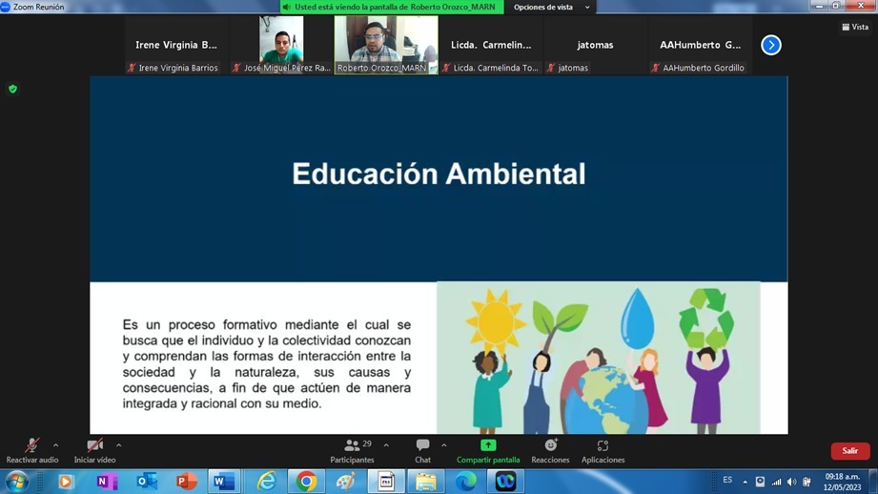
Task: Open the Vista layout menu
Action: point(855,27)
